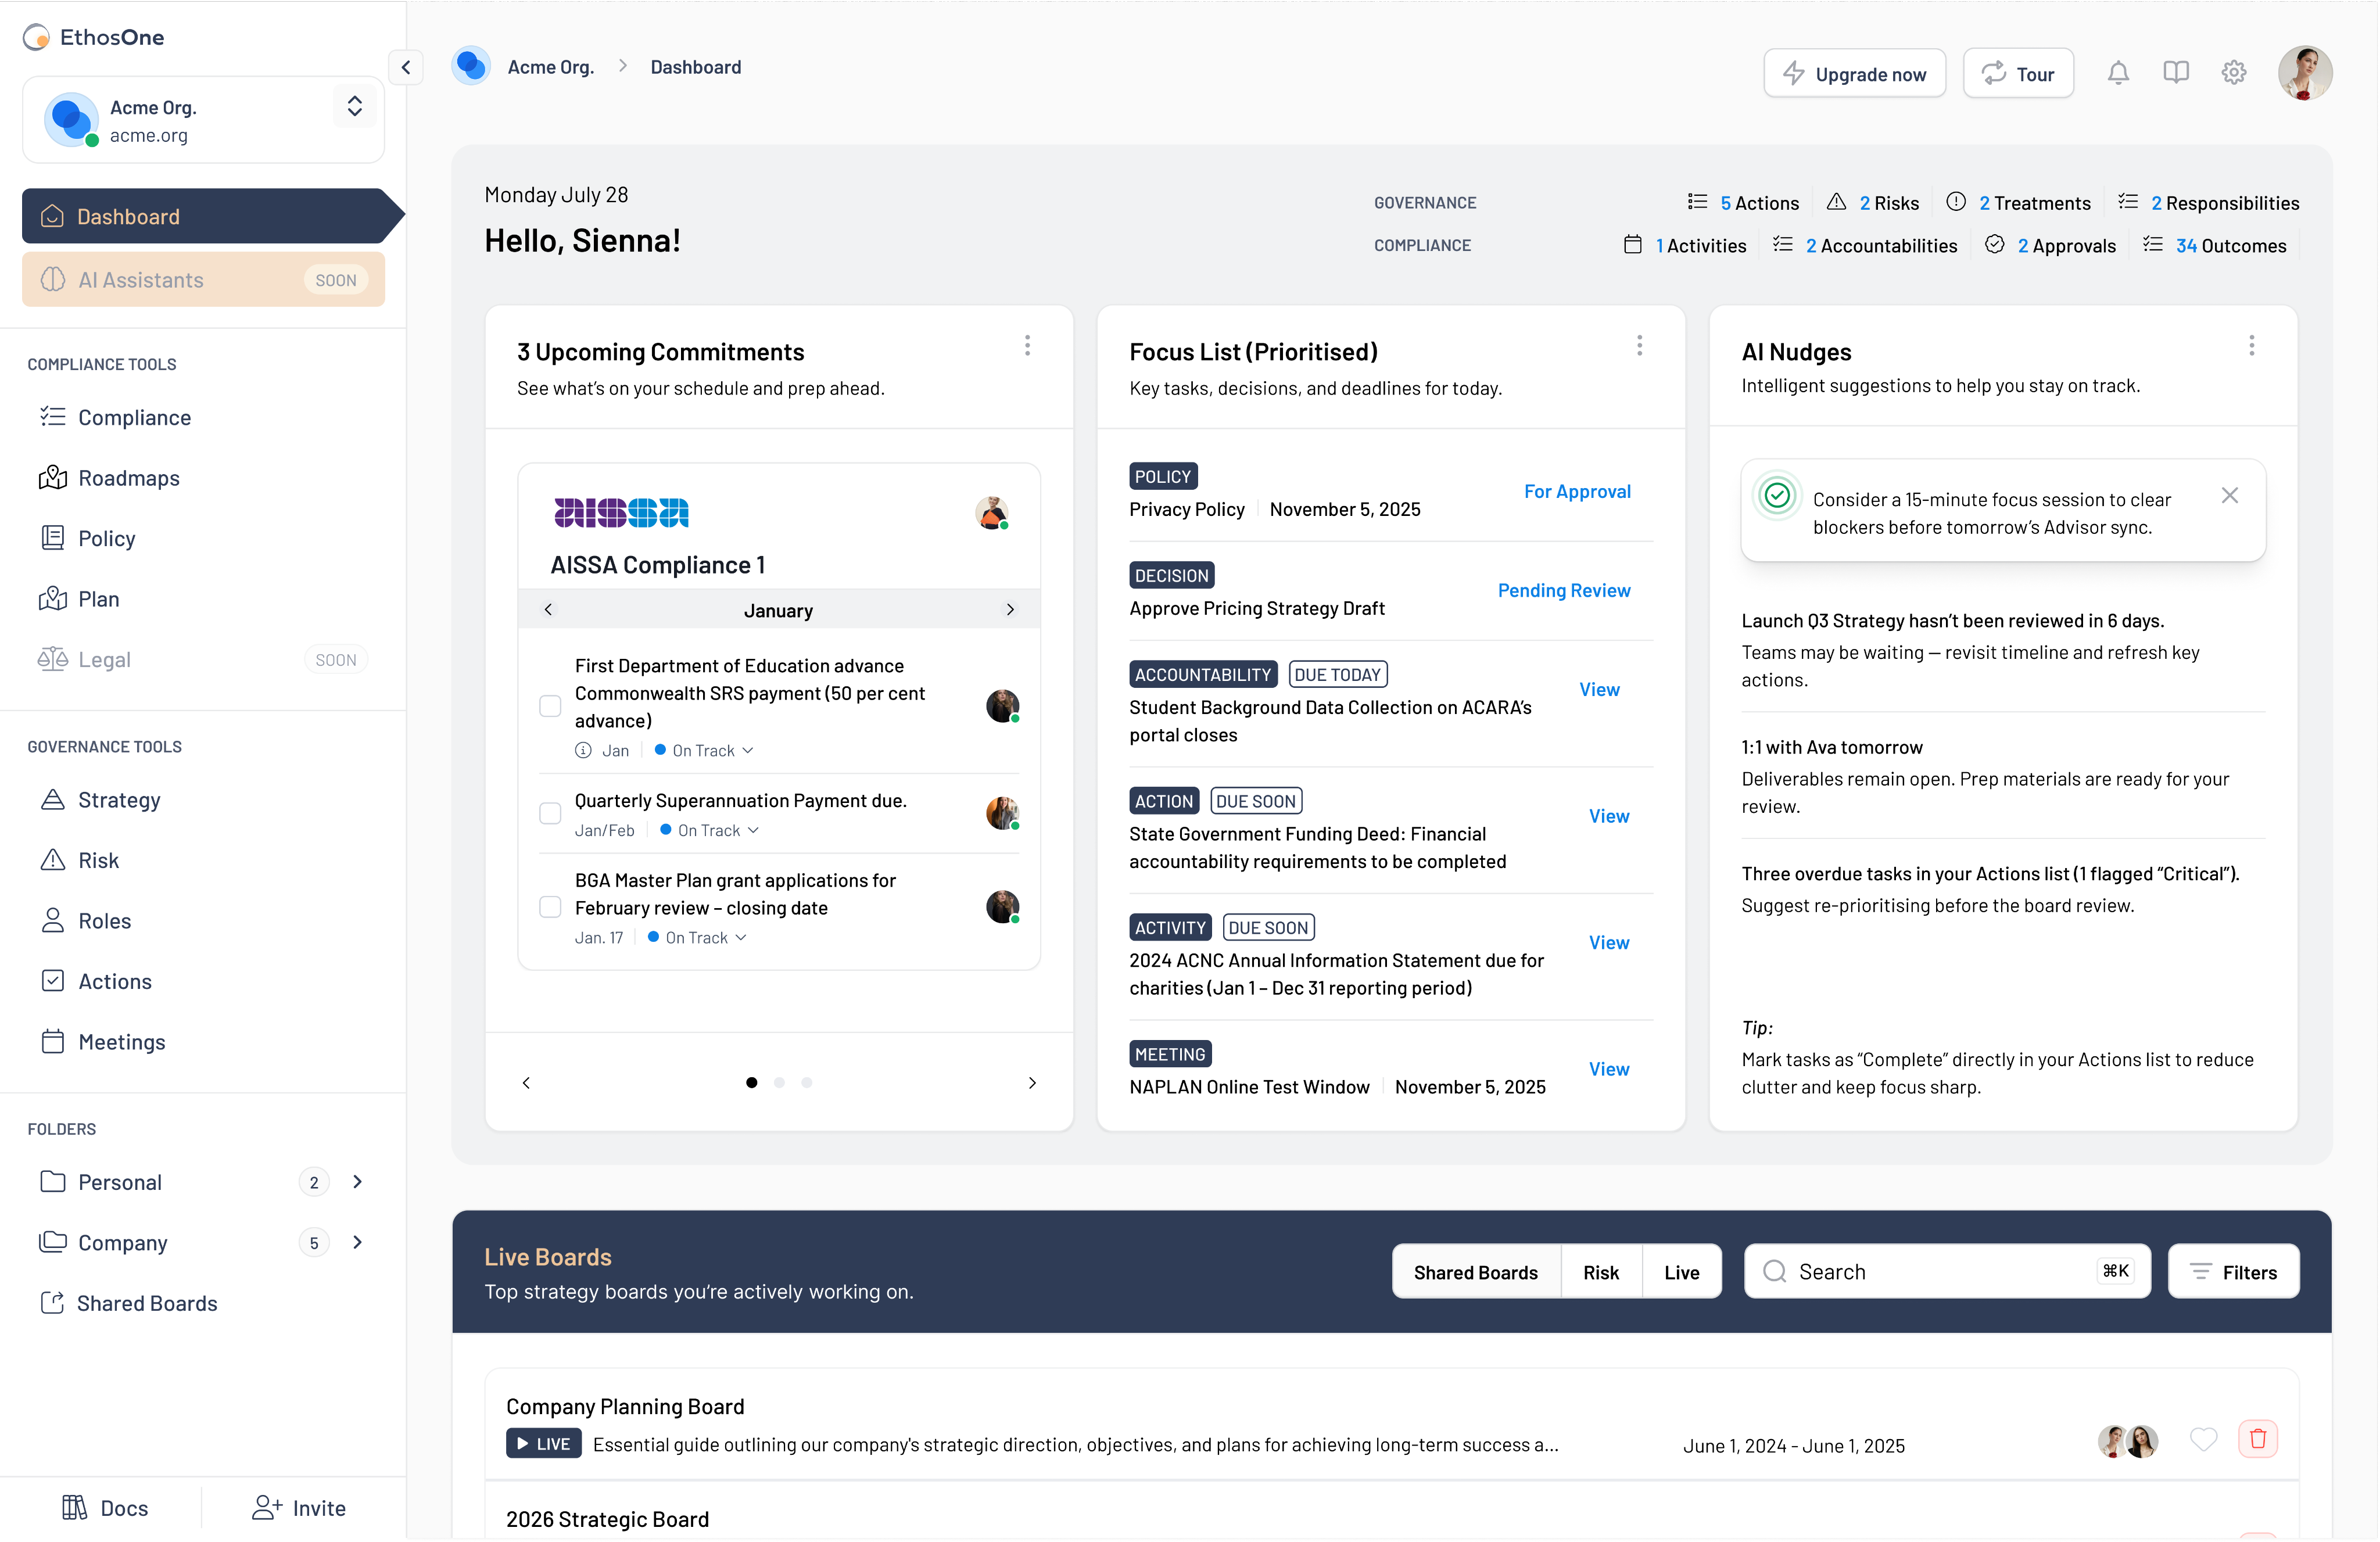Screen dimensions: 2380x1542
Task: Open the Acme Org. organization switcher
Action: 354,107
